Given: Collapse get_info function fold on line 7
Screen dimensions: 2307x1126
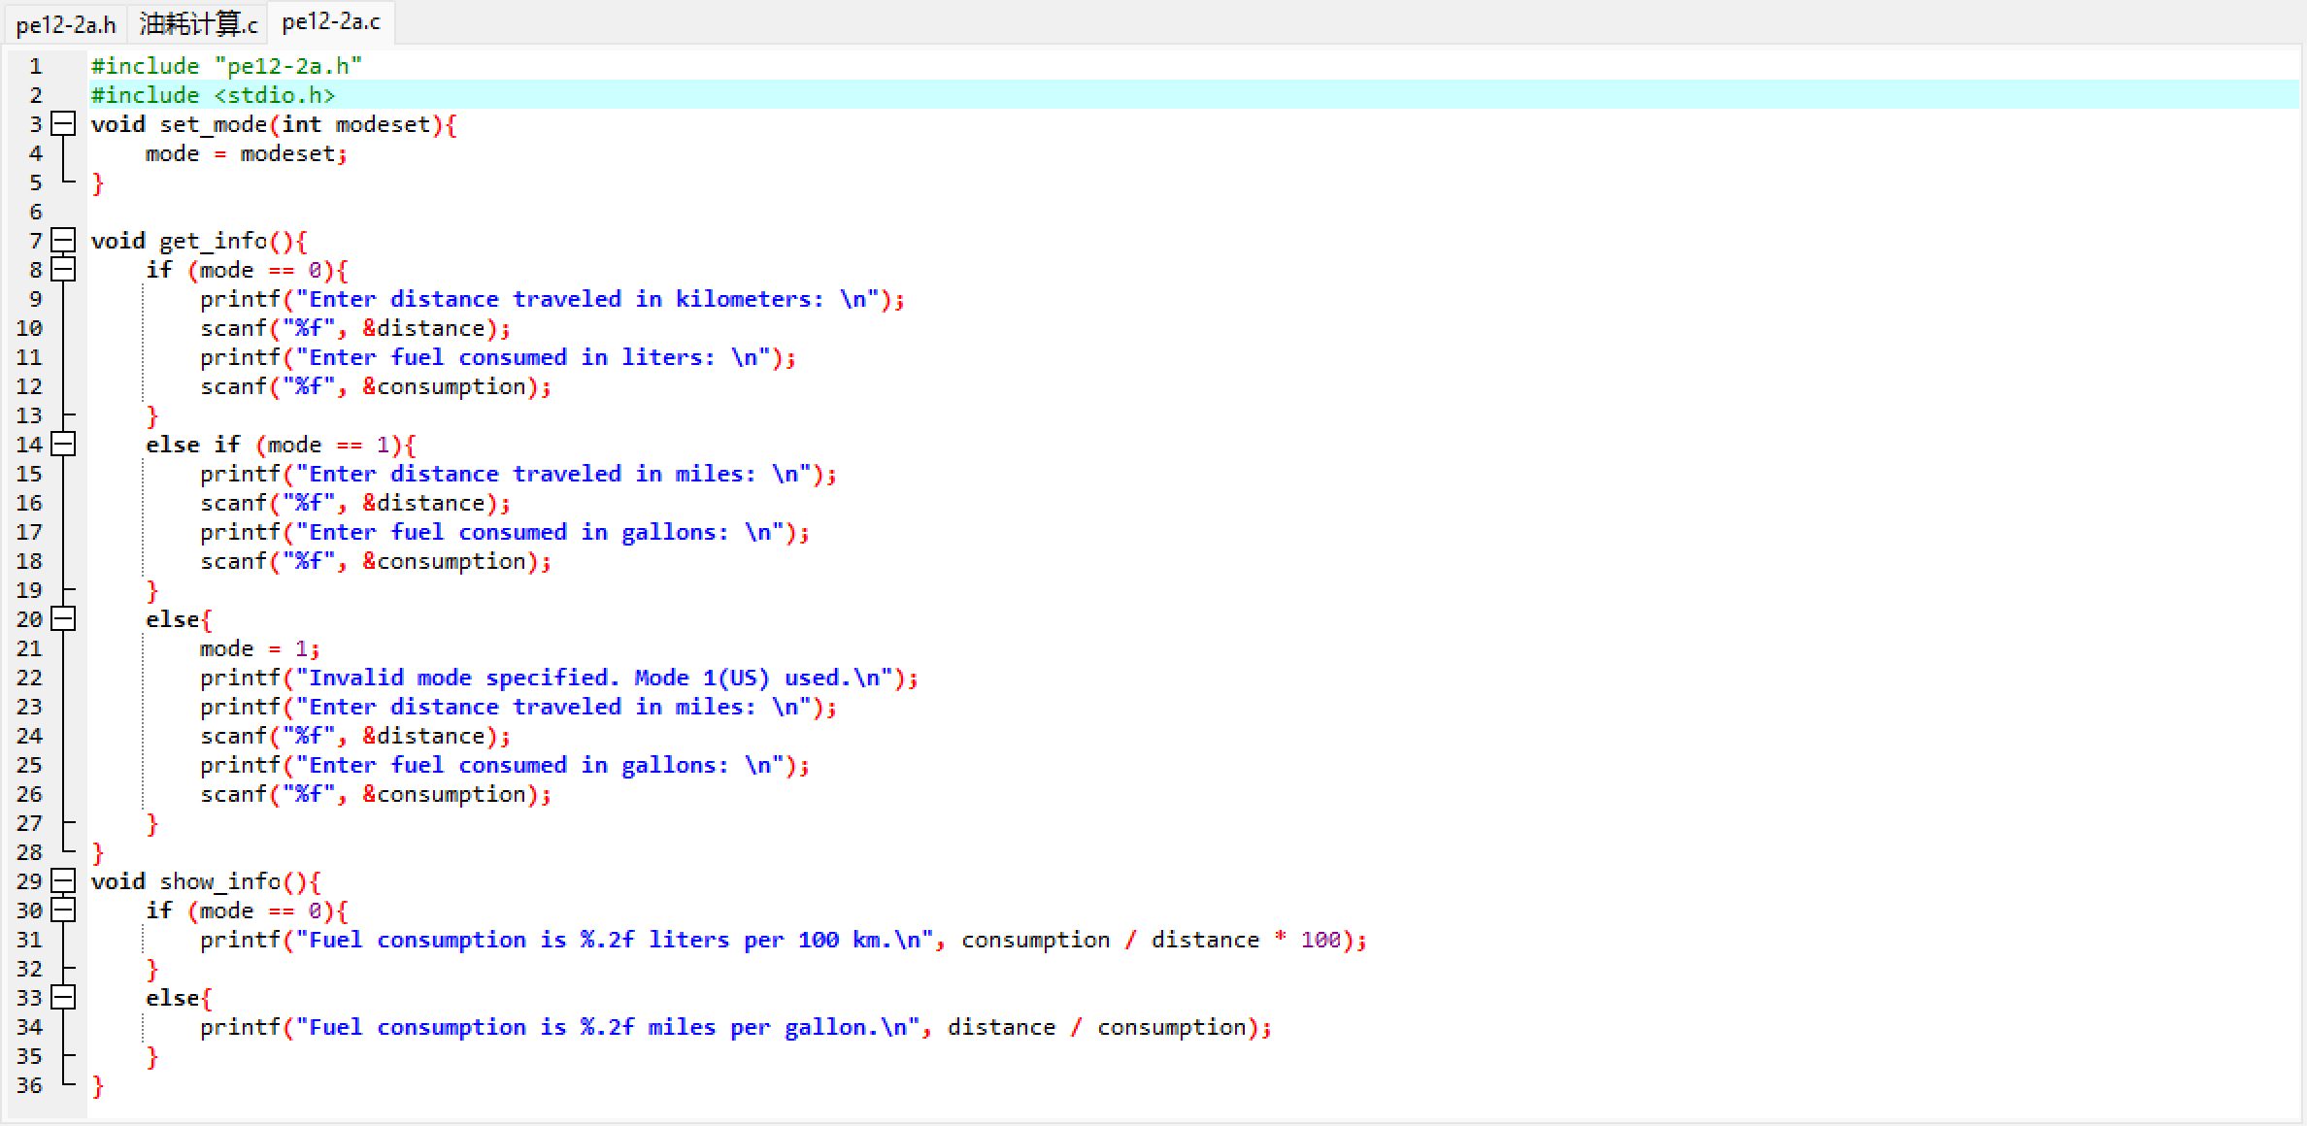Looking at the screenshot, I should 63,240.
